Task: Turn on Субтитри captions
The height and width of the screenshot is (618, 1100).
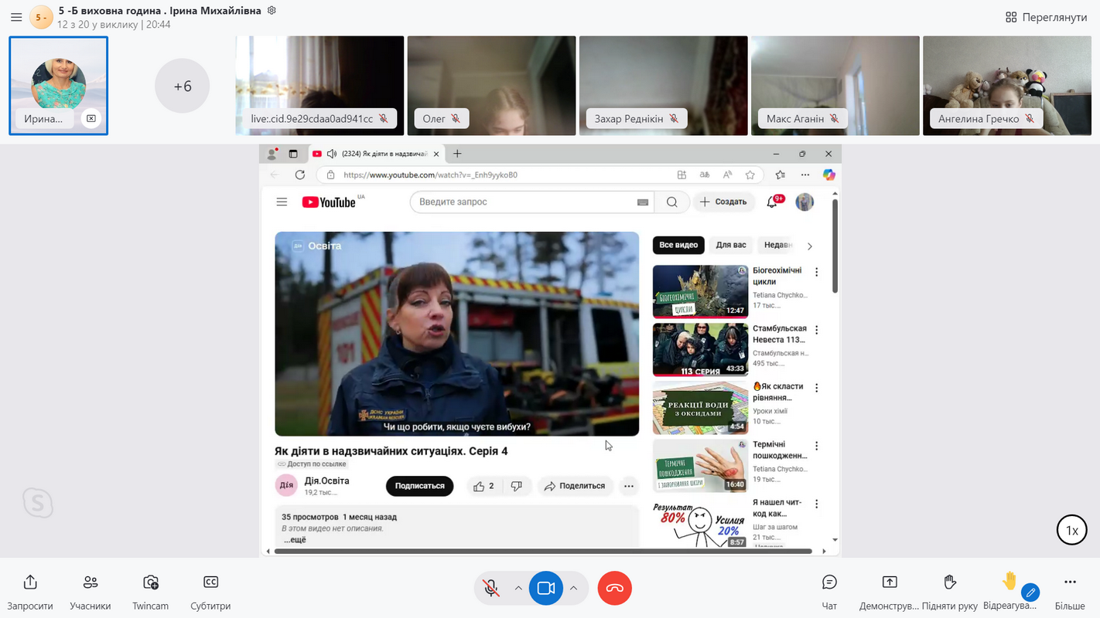Action: tap(210, 590)
